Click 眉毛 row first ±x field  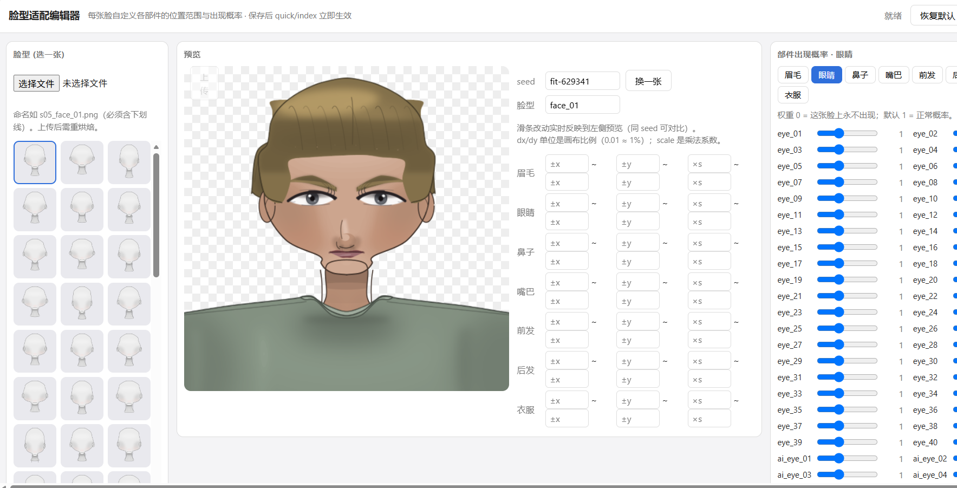(567, 164)
